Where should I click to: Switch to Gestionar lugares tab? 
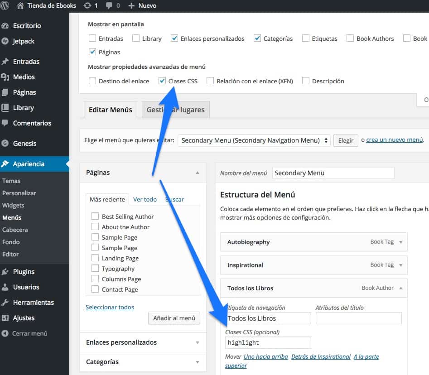click(x=176, y=110)
